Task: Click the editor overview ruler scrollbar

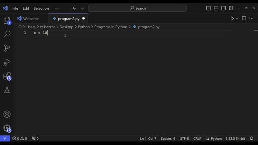Action: [256, 82]
